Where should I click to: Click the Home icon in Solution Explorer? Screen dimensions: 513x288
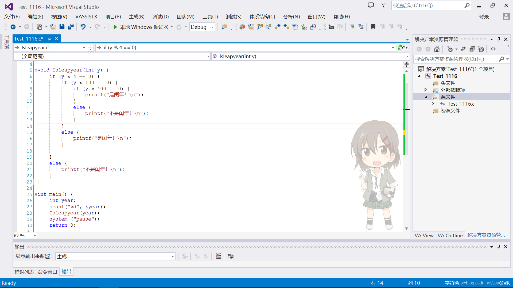coord(437,49)
